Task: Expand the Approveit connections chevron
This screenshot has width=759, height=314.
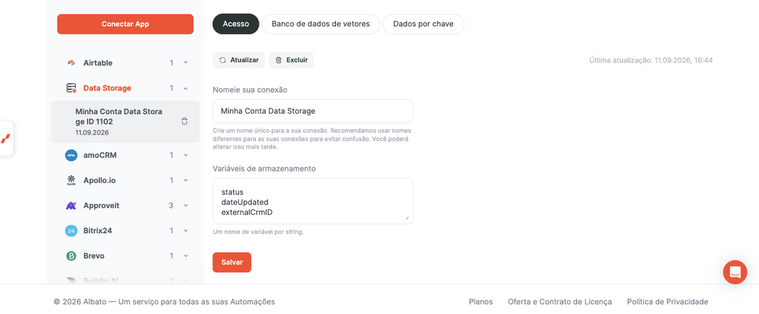Action: pyautogui.click(x=185, y=206)
